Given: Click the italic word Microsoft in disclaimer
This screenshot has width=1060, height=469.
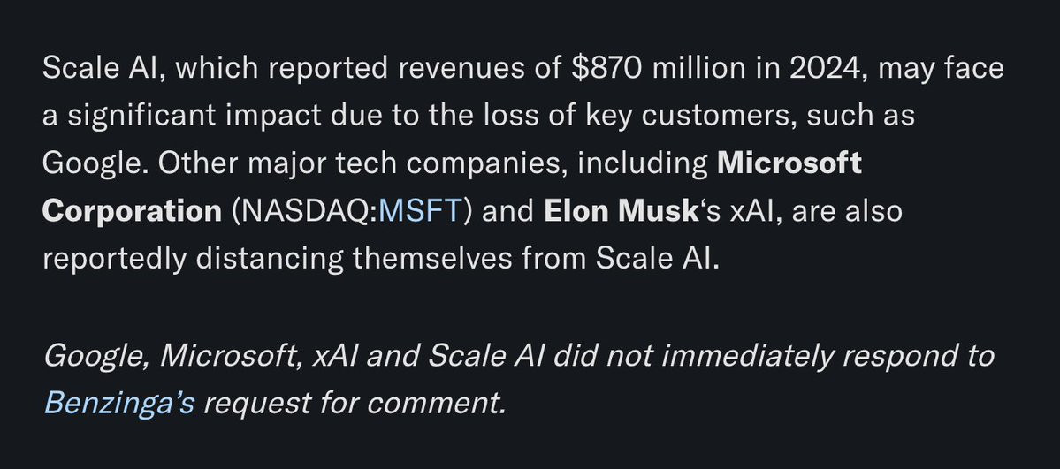Looking at the screenshot, I should (x=230, y=355).
